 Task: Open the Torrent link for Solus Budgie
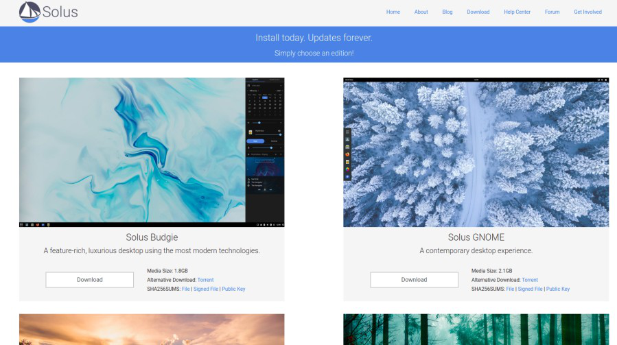click(x=205, y=280)
